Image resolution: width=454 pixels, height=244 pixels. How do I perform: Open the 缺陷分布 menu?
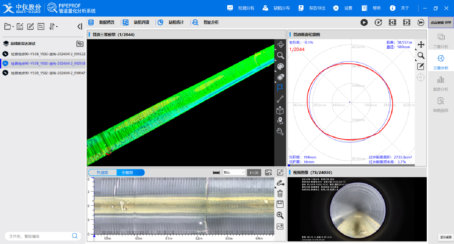tap(276, 8)
